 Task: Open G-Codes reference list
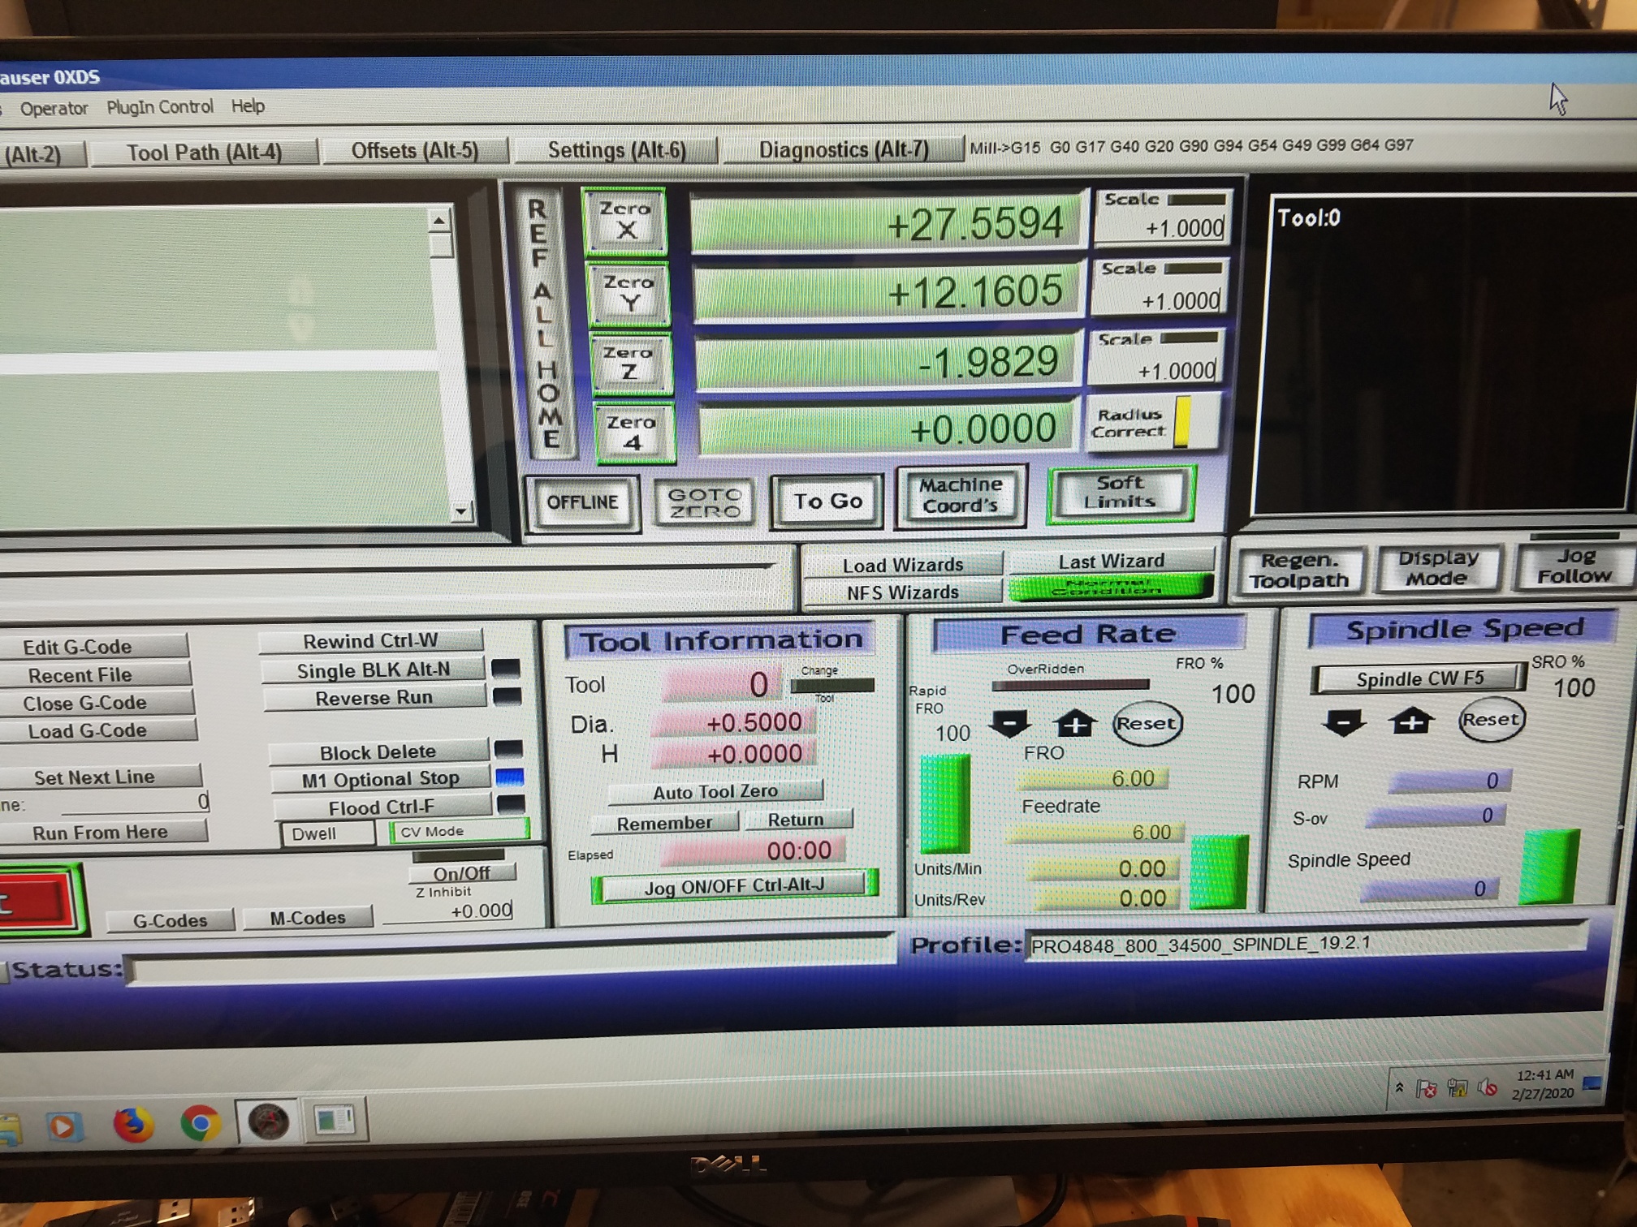click(x=171, y=920)
